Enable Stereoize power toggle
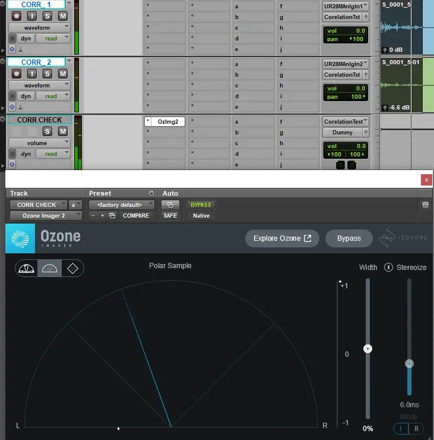 (x=388, y=268)
